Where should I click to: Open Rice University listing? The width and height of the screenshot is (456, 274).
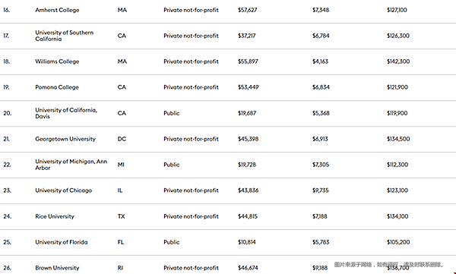point(55,216)
